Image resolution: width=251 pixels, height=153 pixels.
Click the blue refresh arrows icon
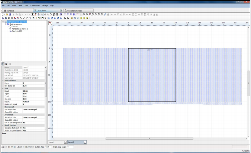(105, 14)
